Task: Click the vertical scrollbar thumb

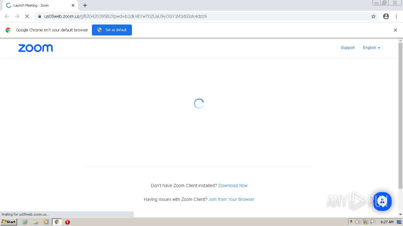Action: pos(400,116)
